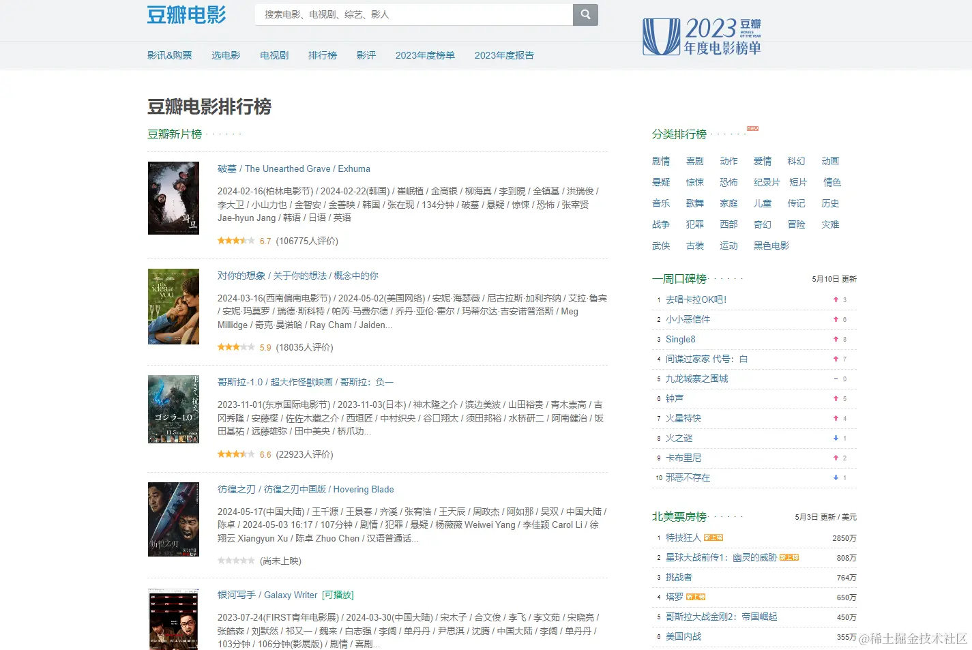The image size is (972, 650).
Task: Click the 新上榜 badge next to 塔罗
Action: 695,597
